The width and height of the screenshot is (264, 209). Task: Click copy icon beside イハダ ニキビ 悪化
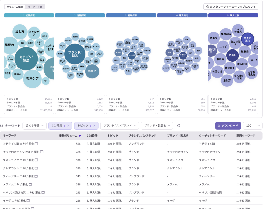(28, 200)
